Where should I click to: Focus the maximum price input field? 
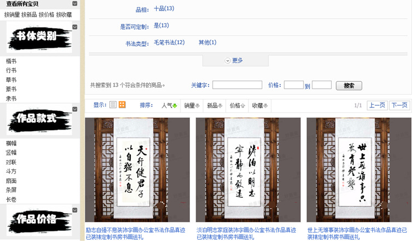[321, 85]
